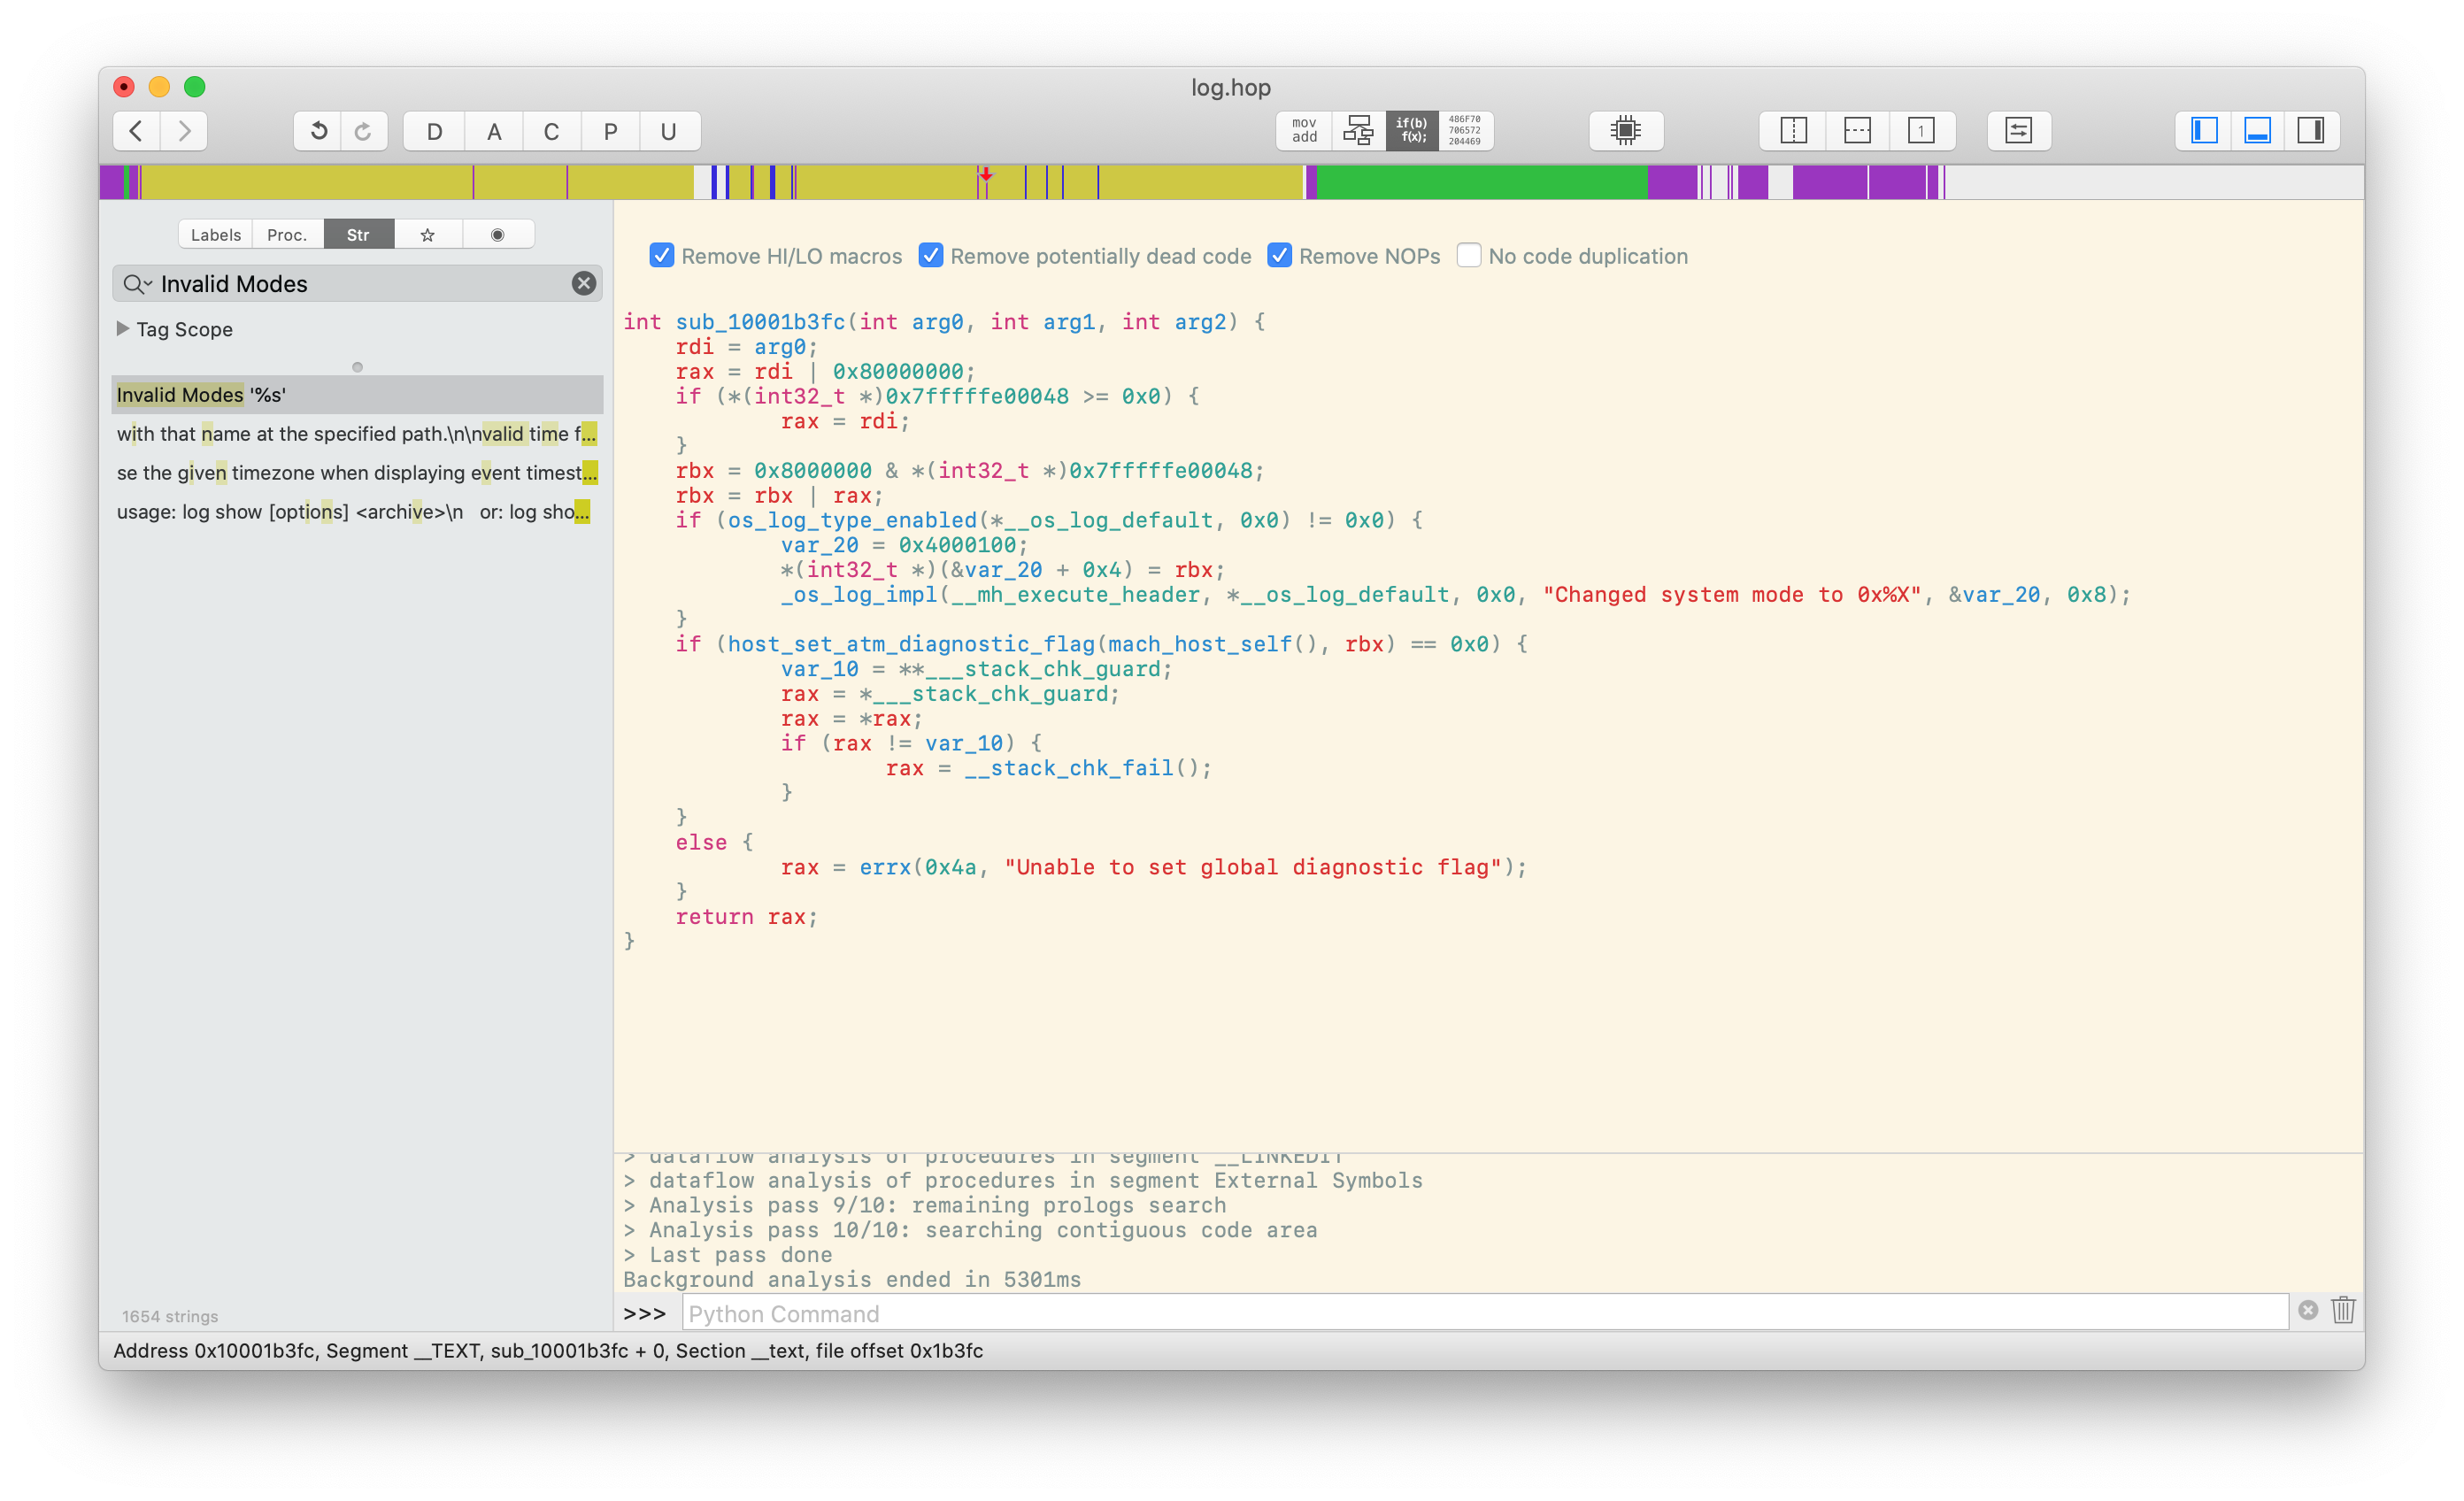Viewport: 2464px width, 1501px height.
Task: Click the forward navigation arrow button
Action: 183,128
